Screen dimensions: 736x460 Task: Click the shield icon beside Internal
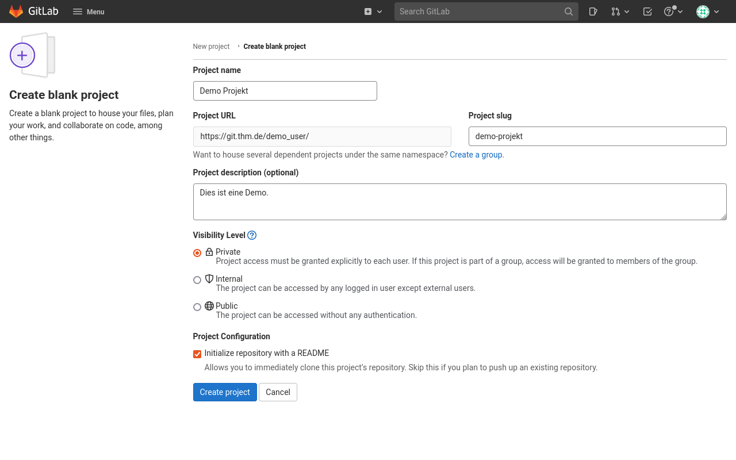pyautogui.click(x=209, y=278)
